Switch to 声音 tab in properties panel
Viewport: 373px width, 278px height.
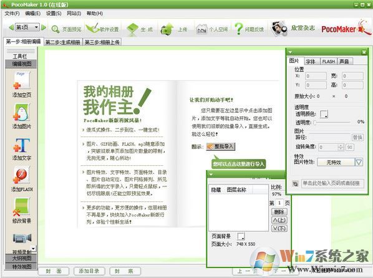pyautogui.click(x=344, y=61)
